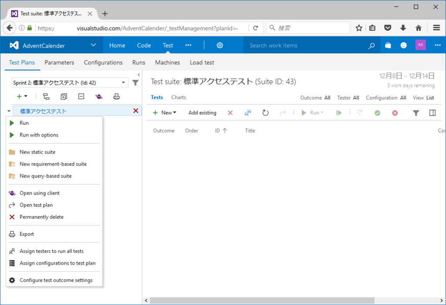Click Add existing button
Viewport: 446px width, 305px height.
[x=202, y=113]
